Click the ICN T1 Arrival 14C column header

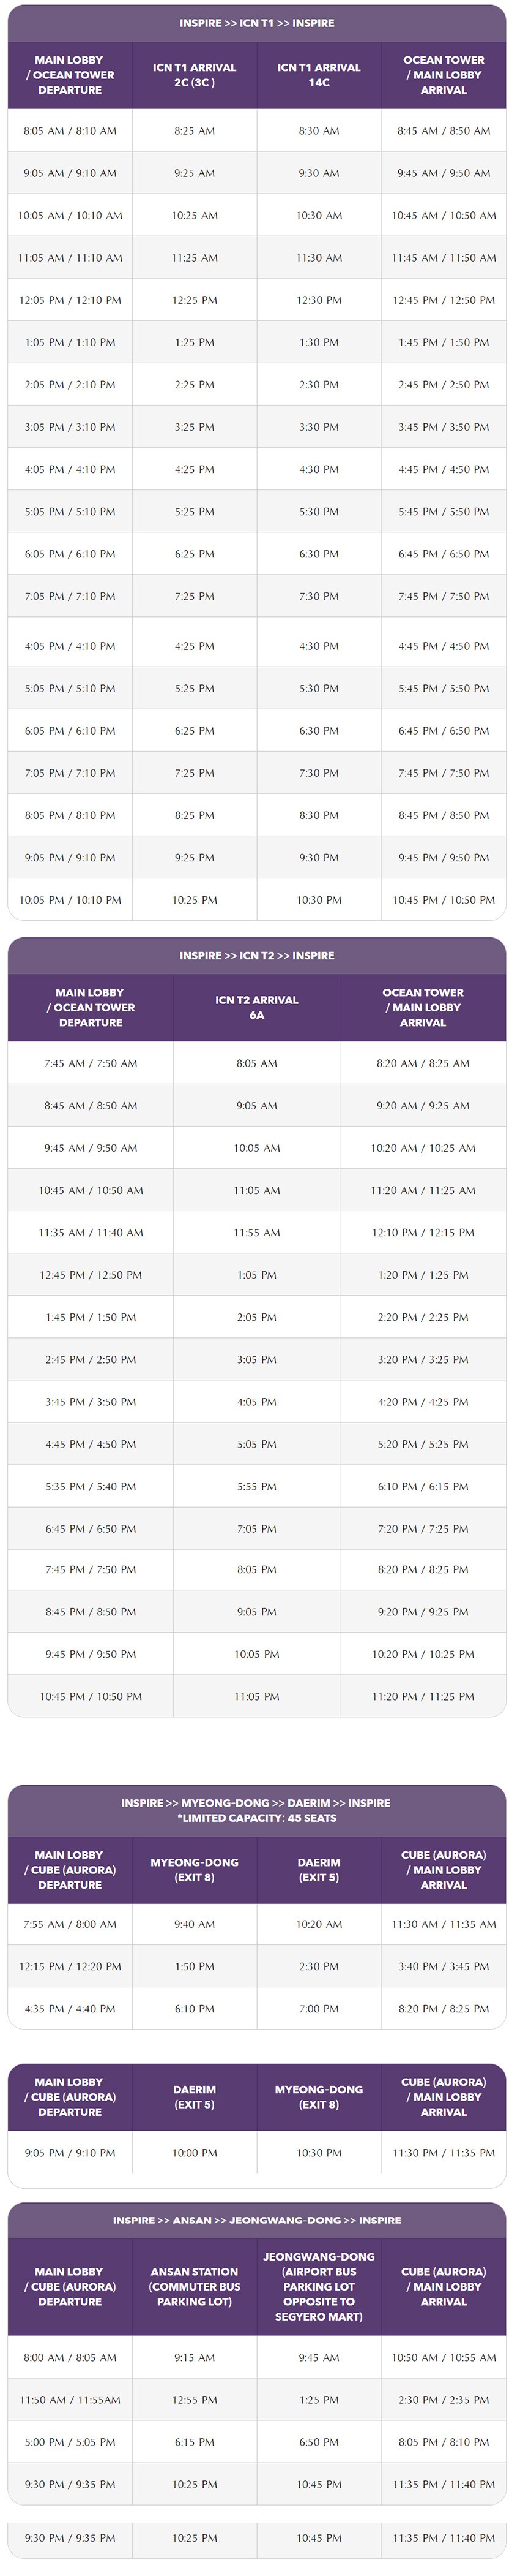click(x=318, y=75)
